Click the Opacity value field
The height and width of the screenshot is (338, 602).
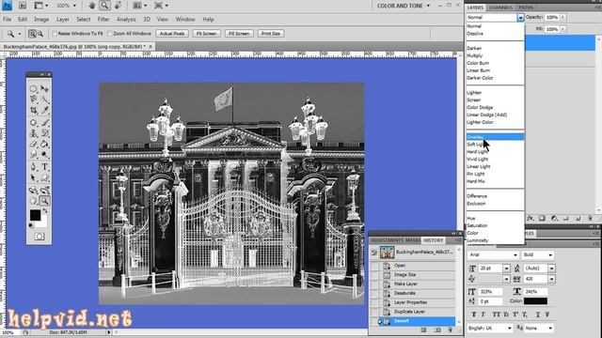pyautogui.click(x=552, y=17)
